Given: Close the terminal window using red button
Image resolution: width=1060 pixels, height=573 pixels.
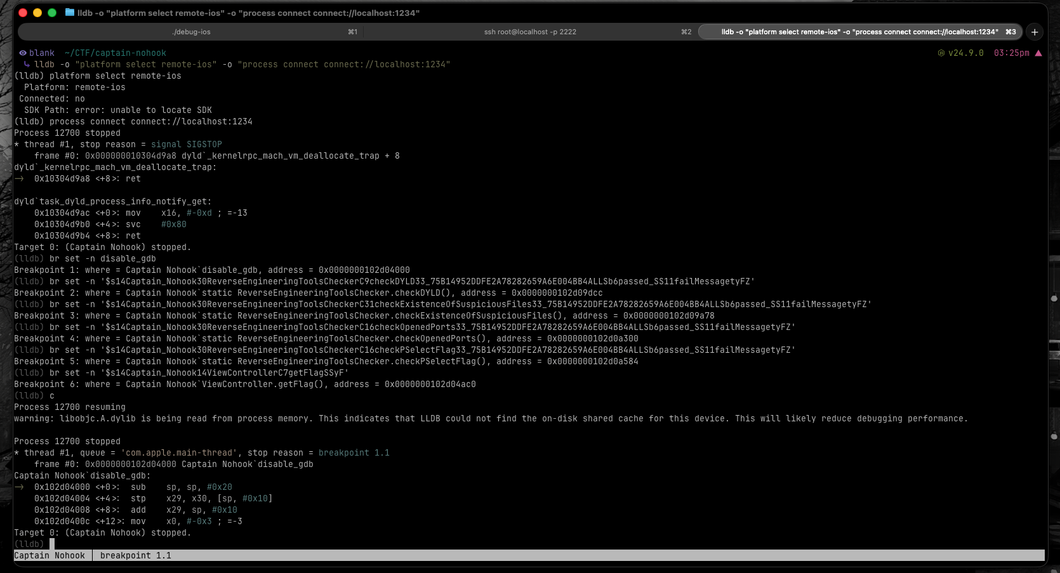Looking at the screenshot, I should point(23,13).
